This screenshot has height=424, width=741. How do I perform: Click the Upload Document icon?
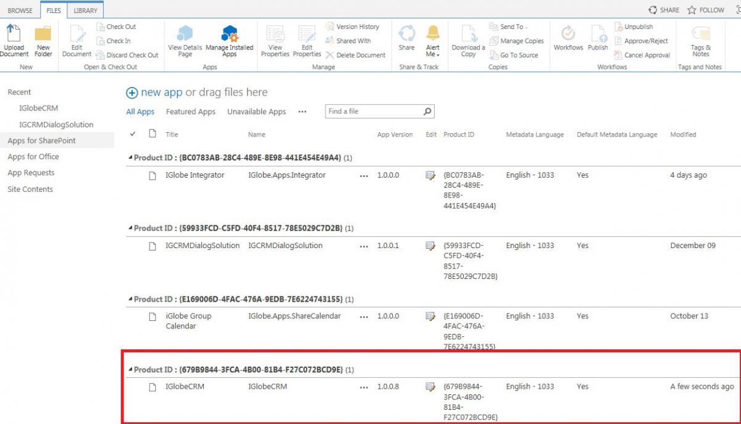(x=14, y=41)
